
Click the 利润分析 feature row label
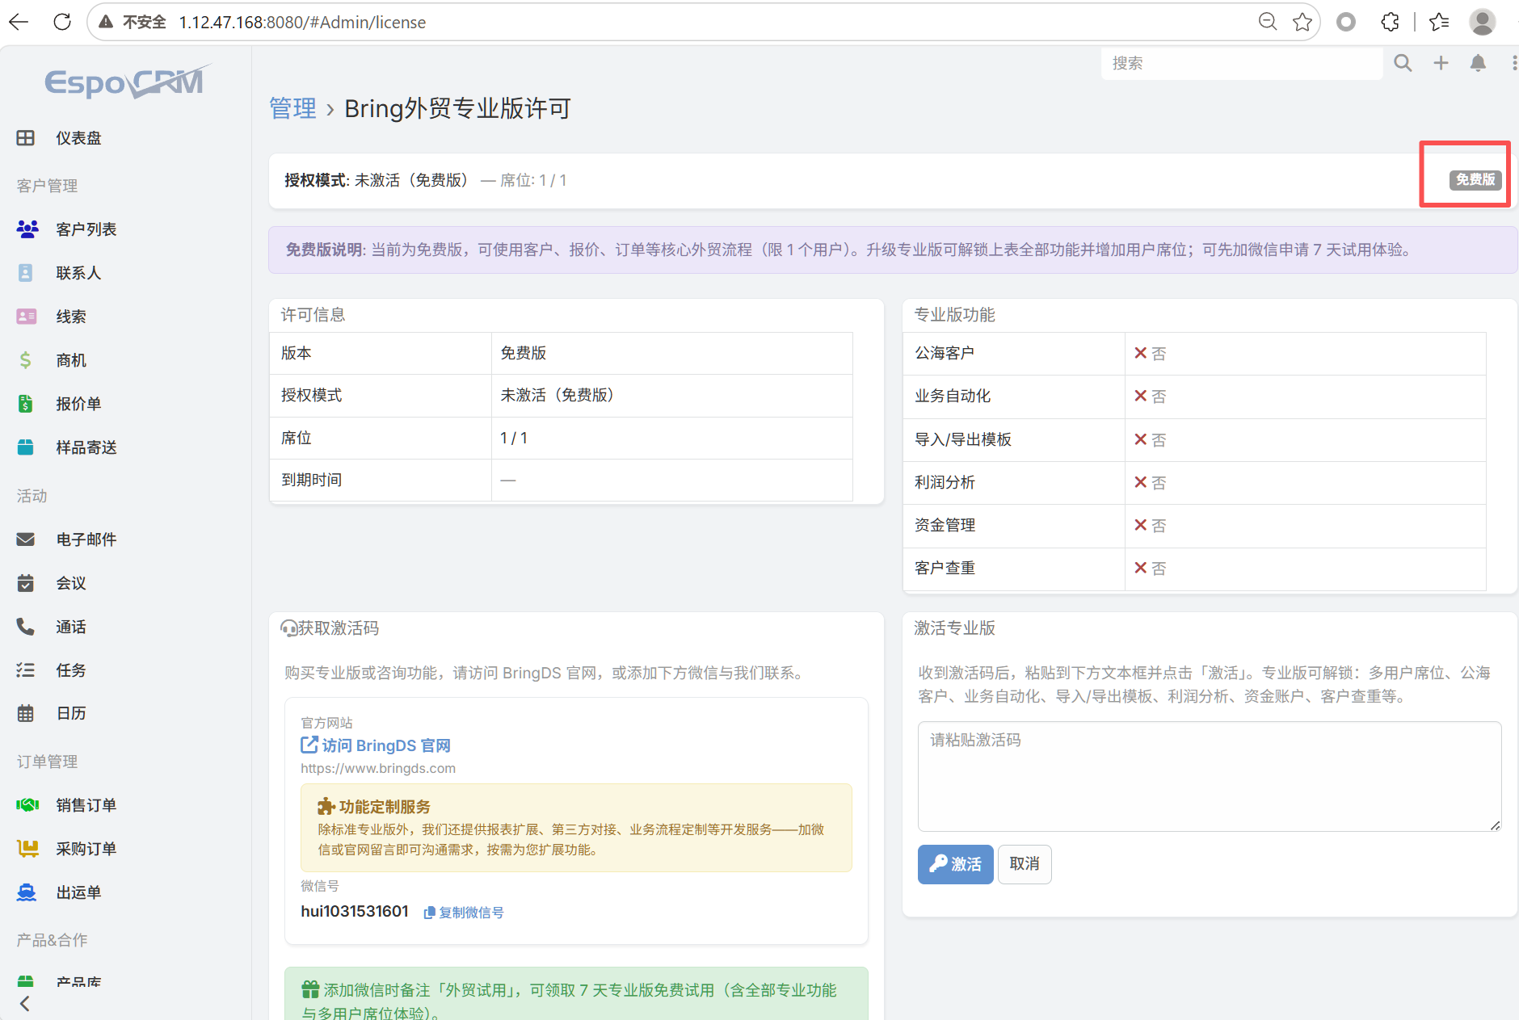coord(945,482)
